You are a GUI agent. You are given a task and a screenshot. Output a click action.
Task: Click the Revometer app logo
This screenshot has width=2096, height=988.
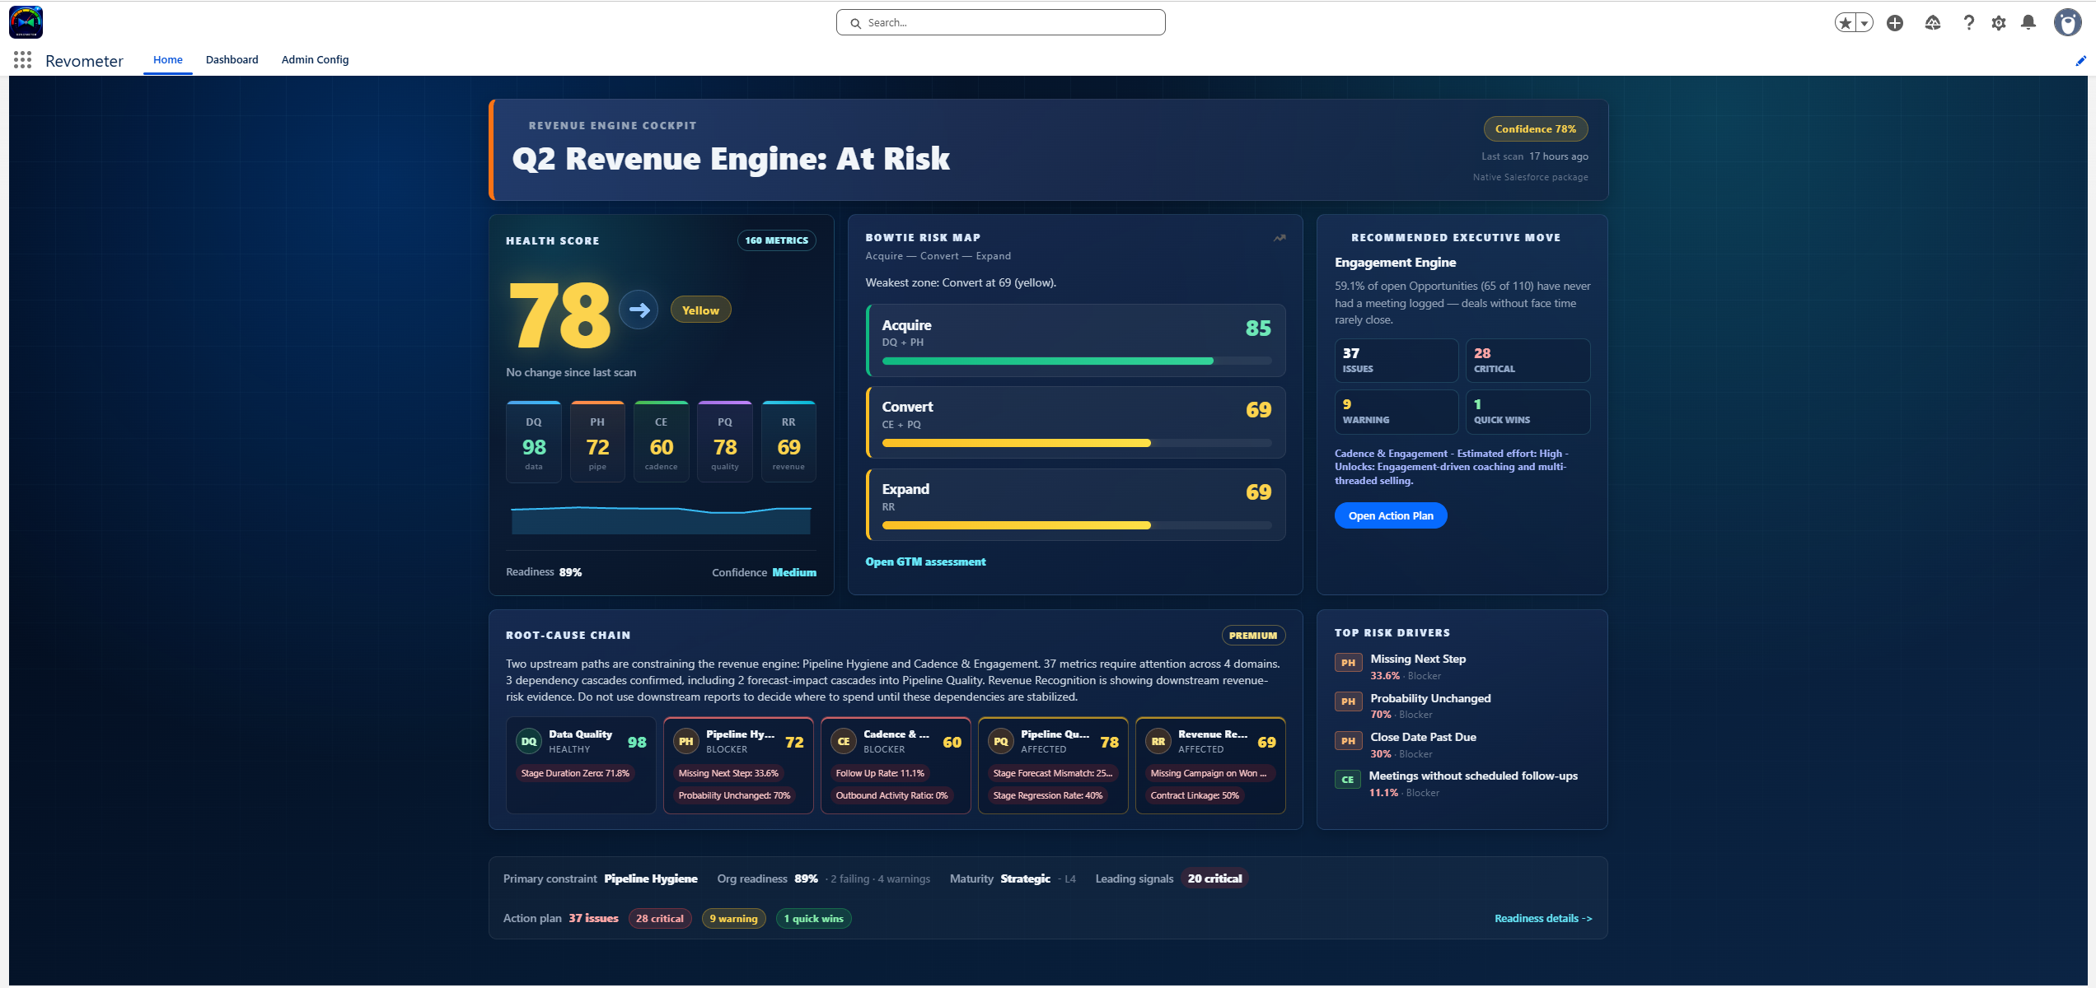click(x=26, y=22)
